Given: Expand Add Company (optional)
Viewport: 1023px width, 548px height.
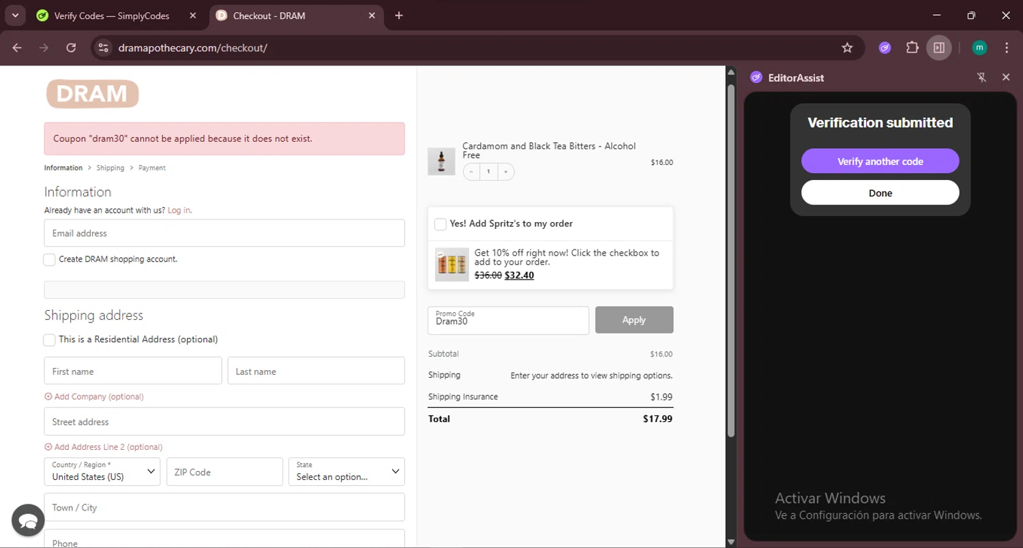Looking at the screenshot, I should [94, 397].
